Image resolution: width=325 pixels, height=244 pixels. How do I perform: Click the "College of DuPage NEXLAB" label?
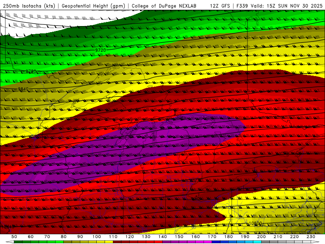(164, 6)
